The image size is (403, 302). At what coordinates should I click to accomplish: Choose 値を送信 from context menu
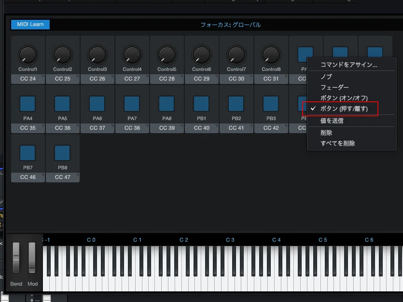[x=351, y=121]
